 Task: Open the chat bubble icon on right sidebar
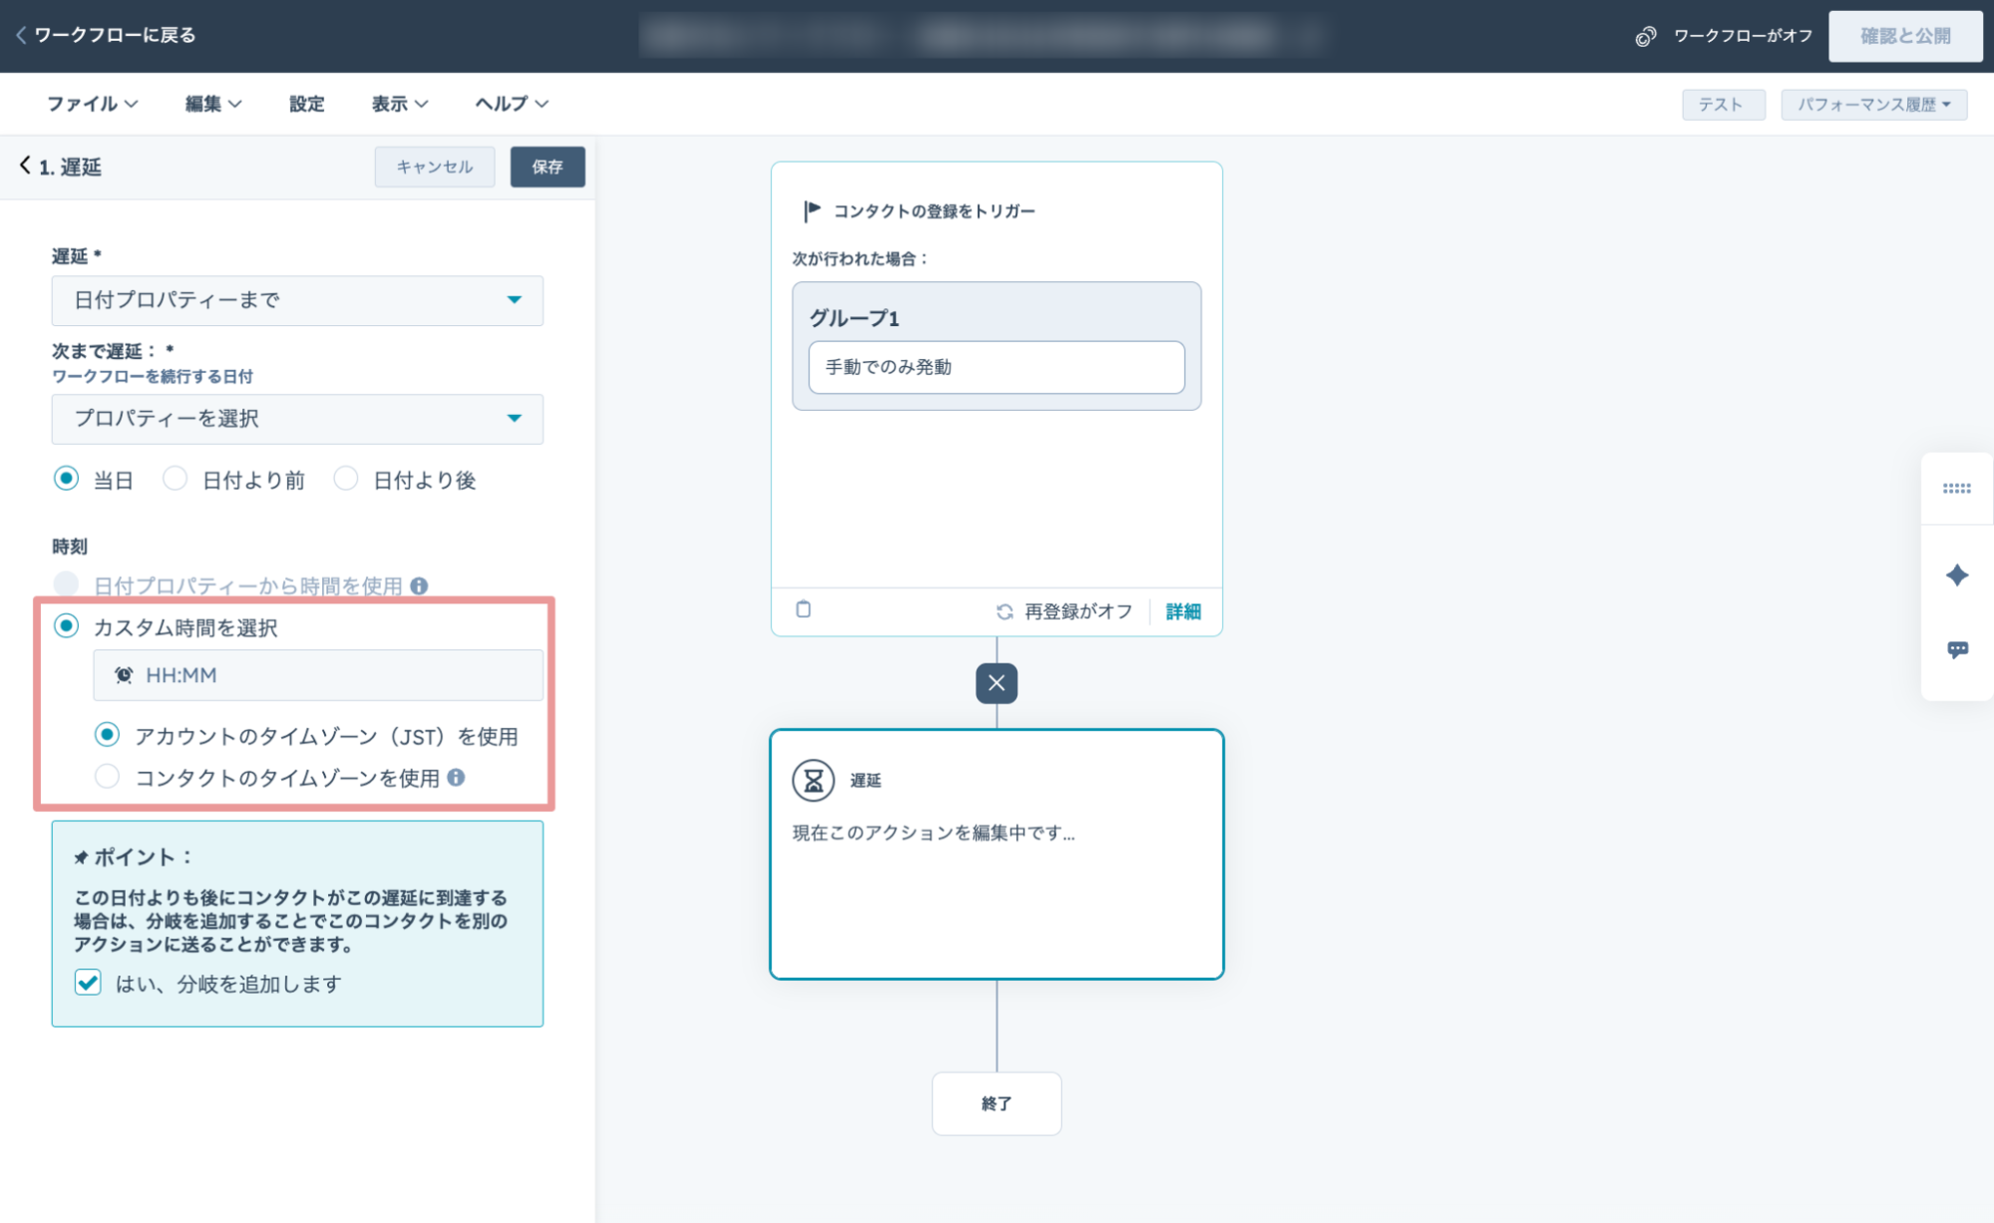(x=1956, y=649)
